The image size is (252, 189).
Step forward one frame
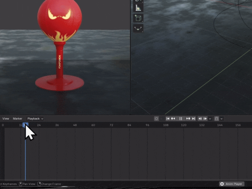click(205, 119)
